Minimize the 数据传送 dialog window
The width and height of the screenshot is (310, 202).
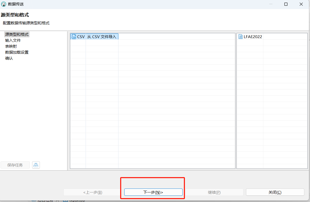pyautogui.click(x=271, y=4)
